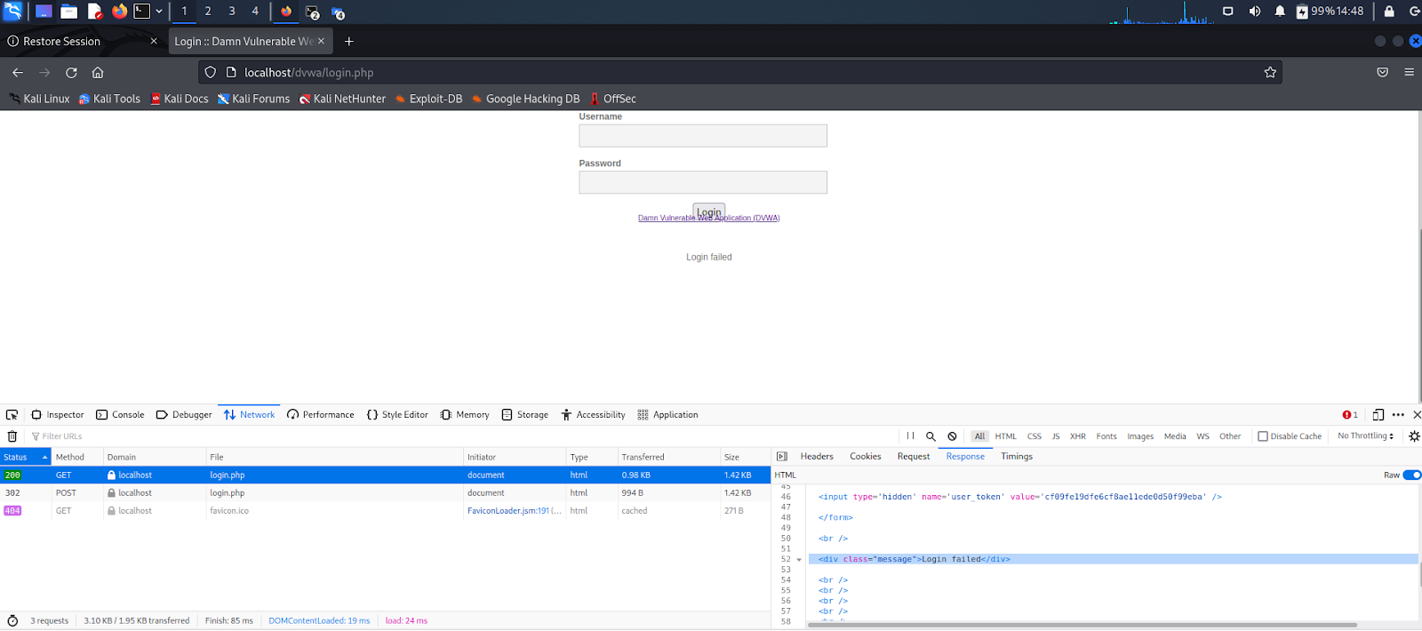
Task: Open Kali Tools bookmark
Action: tap(109, 99)
